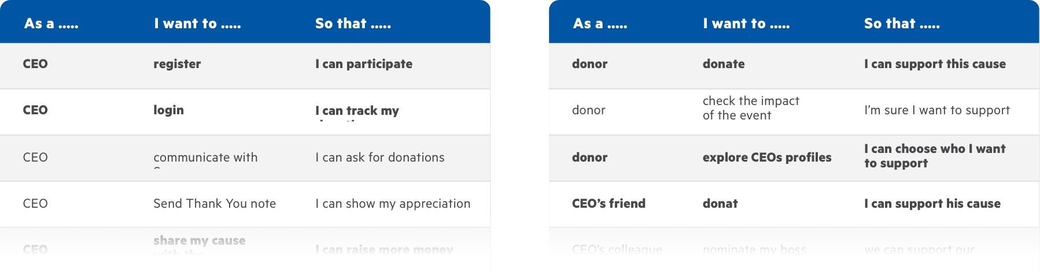Select the 'CEO's friend' cell

(608, 204)
